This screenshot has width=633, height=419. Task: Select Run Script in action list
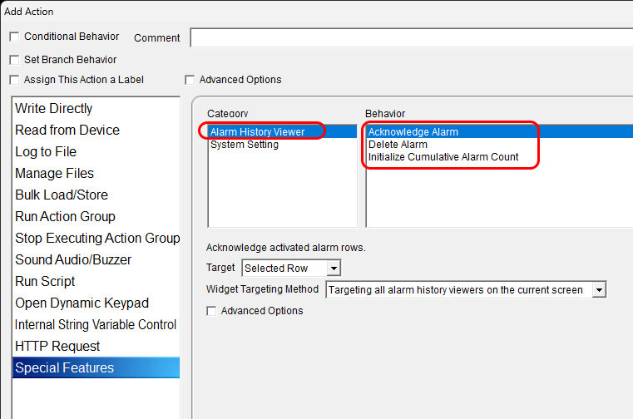(x=45, y=282)
